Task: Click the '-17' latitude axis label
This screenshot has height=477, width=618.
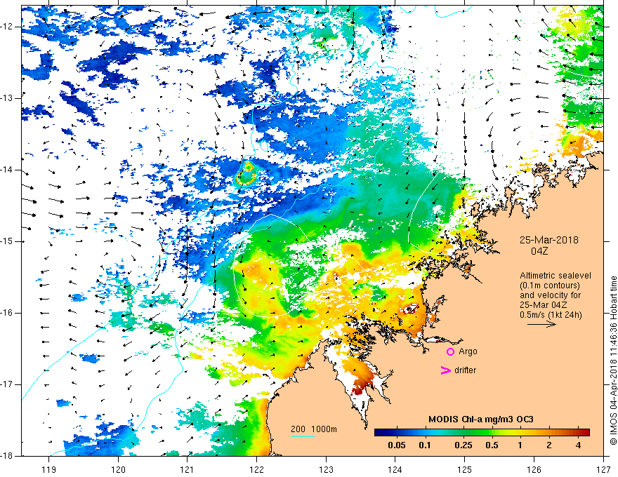Action: point(7,384)
